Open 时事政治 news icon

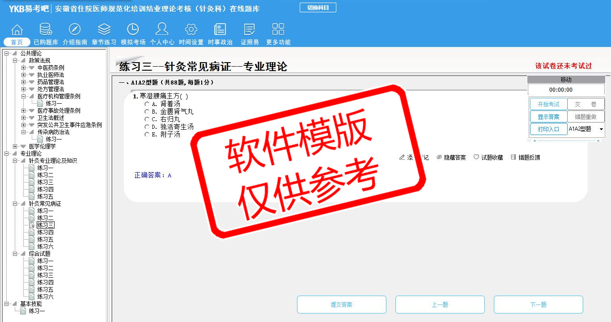(x=220, y=30)
